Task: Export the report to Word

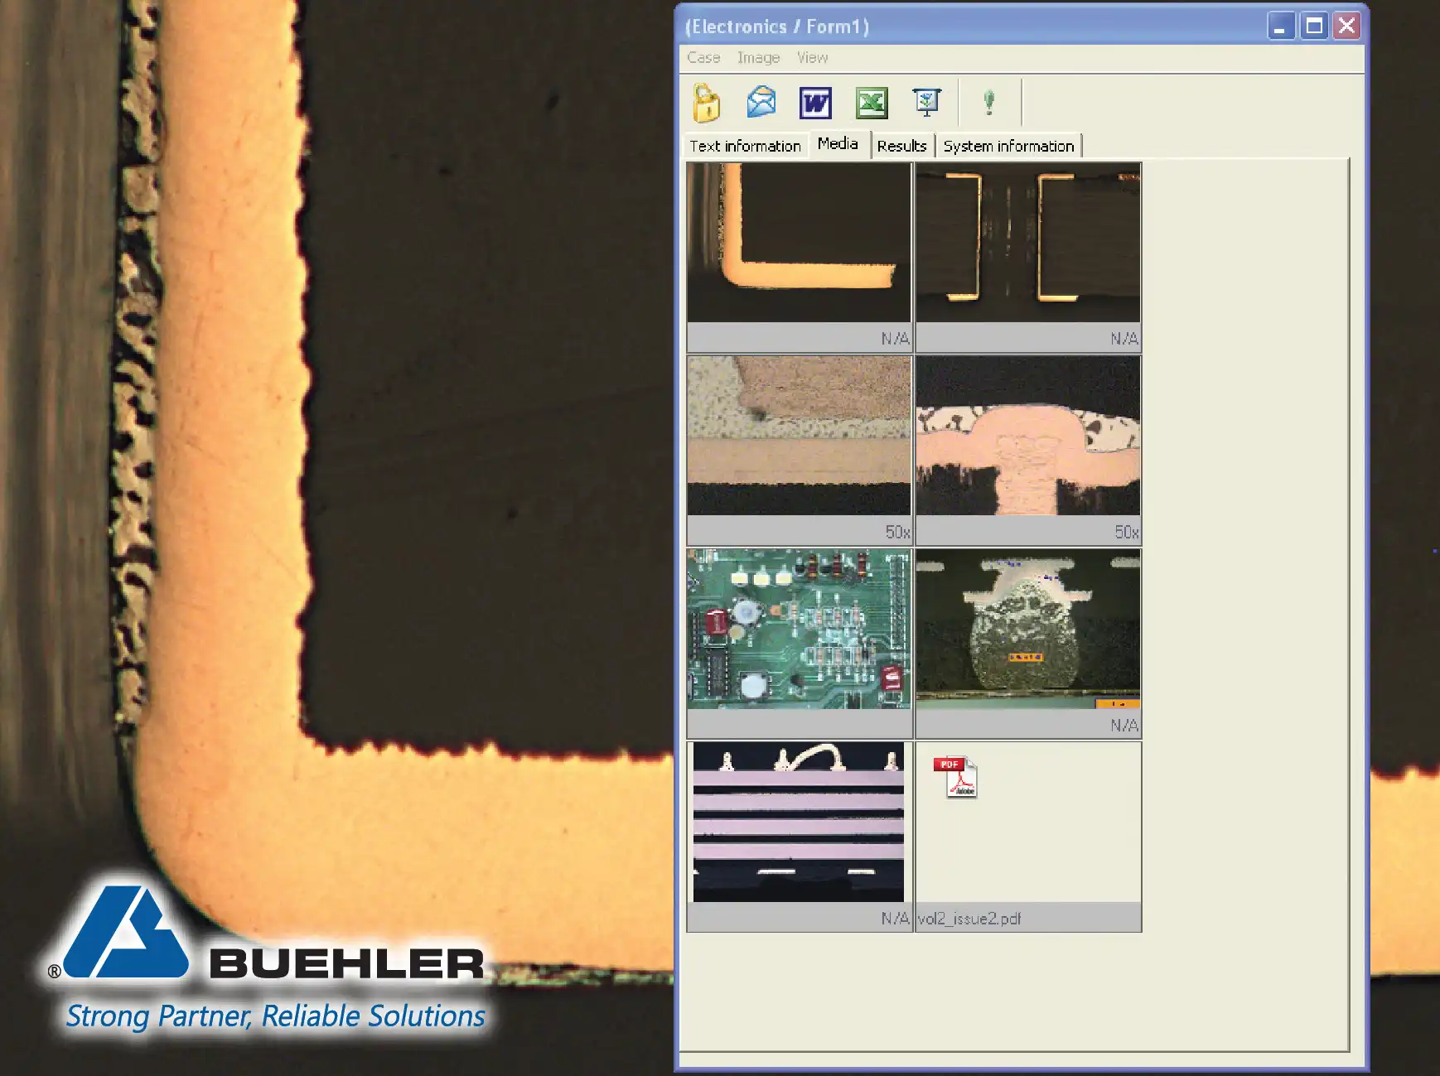Action: click(x=816, y=103)
